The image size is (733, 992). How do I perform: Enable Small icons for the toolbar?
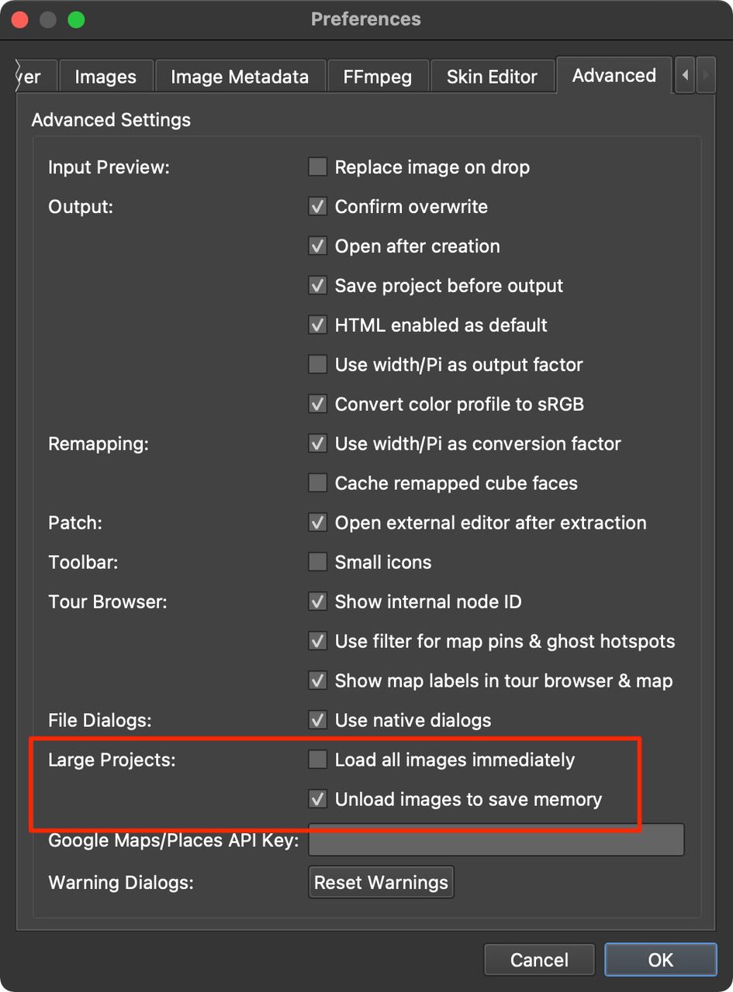(x=317, y=562)
